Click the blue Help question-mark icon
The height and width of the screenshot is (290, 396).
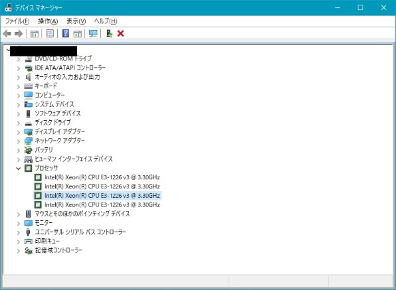(65, 33)
